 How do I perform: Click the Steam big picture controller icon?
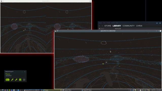pyautogui.click(x=160, y=23)
